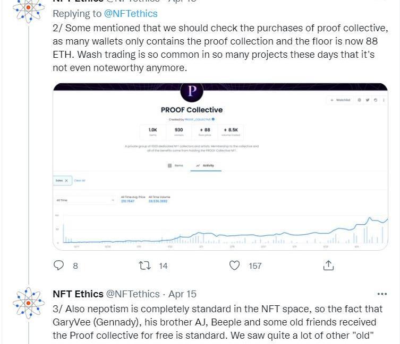Click the PROOF Collective 'P' logo
Viewport: 400px width, 344px height.
pos(192,92)
